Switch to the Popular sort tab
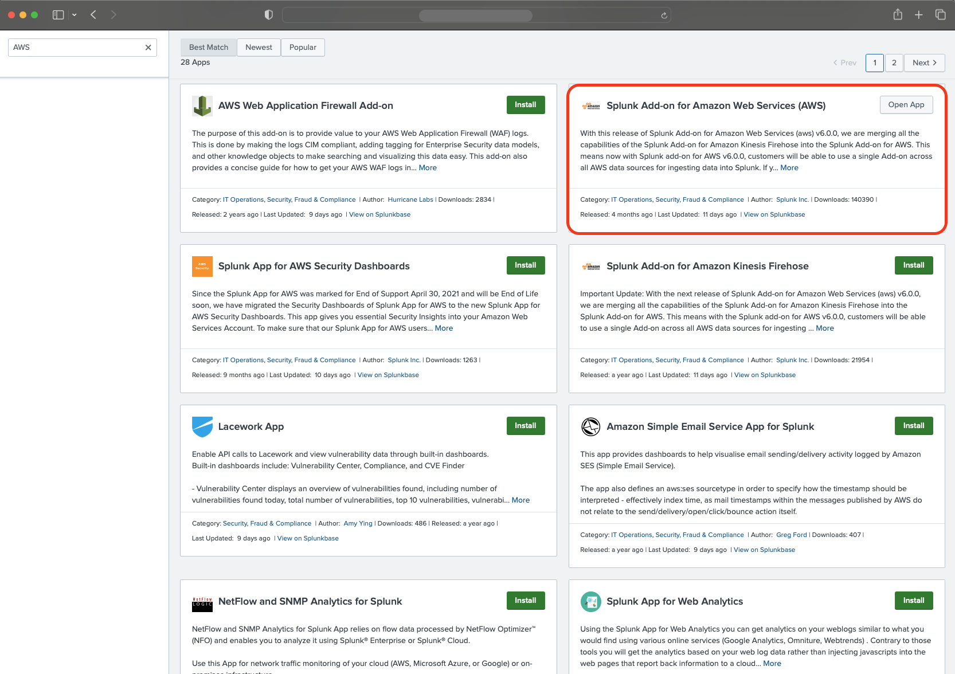The height and width of the screenshot is (674, 955). point(303,48)
